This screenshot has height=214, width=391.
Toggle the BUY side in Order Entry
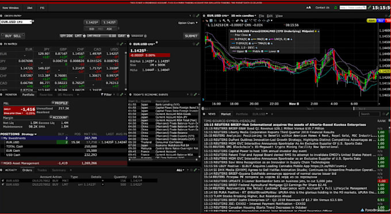pyautogui.click(x=8, y=36)
